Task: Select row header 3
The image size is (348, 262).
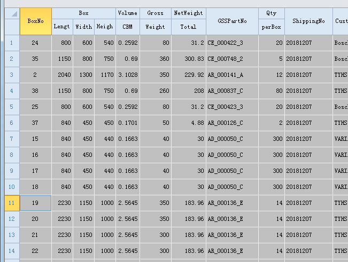Action: 12,75
